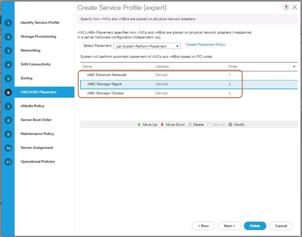302x237 pixels.
Task: Click step 1 numbered circle icon
Action: pos(8,23)
